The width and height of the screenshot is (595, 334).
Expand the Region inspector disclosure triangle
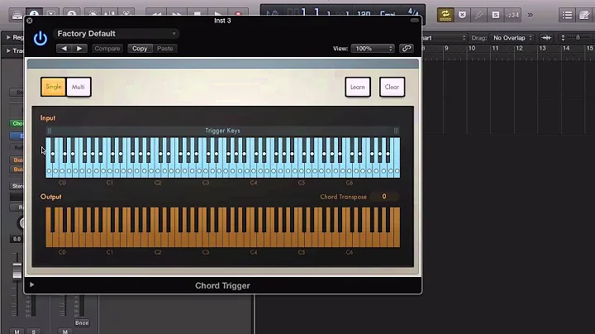click(8, 37)
